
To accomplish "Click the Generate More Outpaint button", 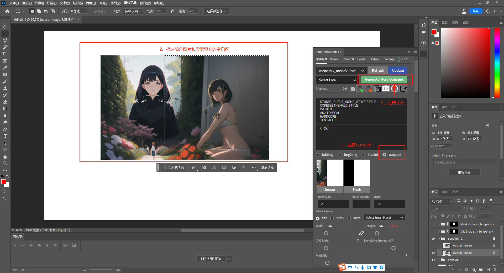I will point(384,79).
